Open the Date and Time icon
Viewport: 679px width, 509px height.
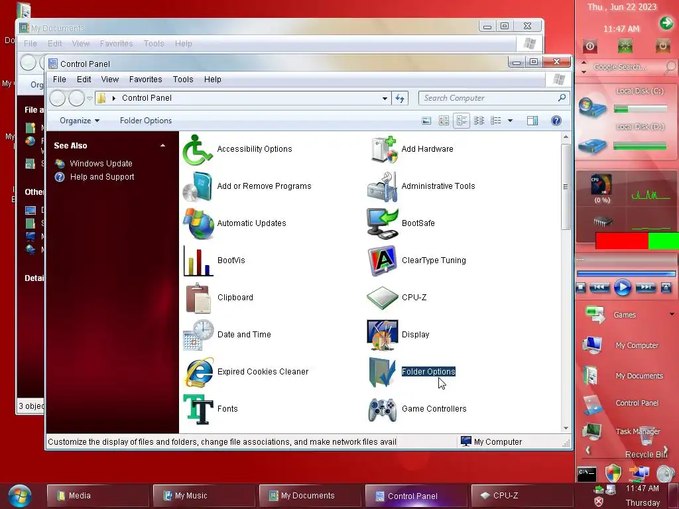[198, 335]
